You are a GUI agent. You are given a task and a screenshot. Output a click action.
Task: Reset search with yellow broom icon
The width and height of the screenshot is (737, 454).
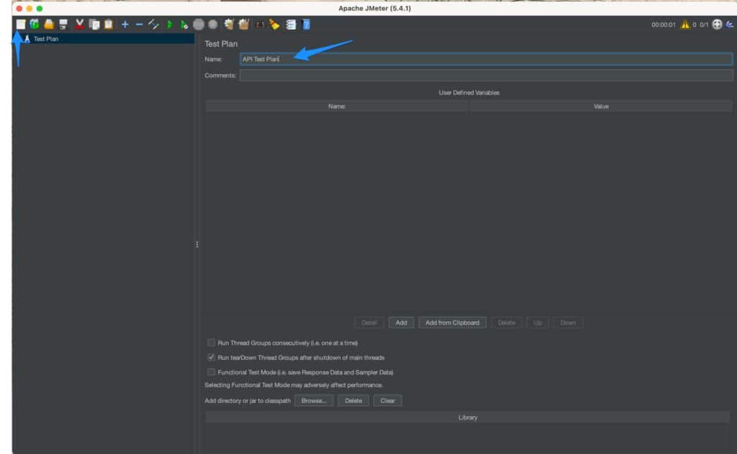pyautogui.click(x=274, y=24)
